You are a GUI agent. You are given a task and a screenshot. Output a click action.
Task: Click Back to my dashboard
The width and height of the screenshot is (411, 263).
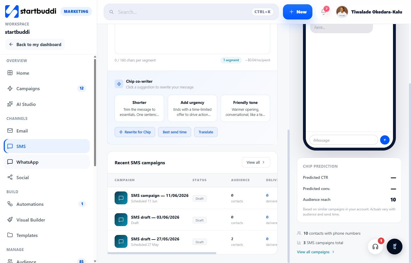pos(35,44)
